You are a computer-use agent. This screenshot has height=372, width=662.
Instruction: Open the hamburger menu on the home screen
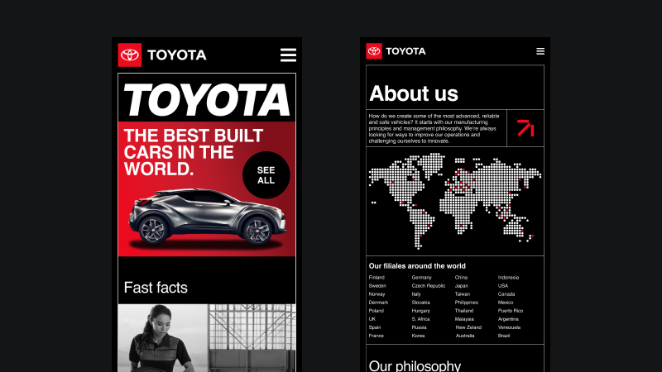pyautogui.click(x=288, y=55)
